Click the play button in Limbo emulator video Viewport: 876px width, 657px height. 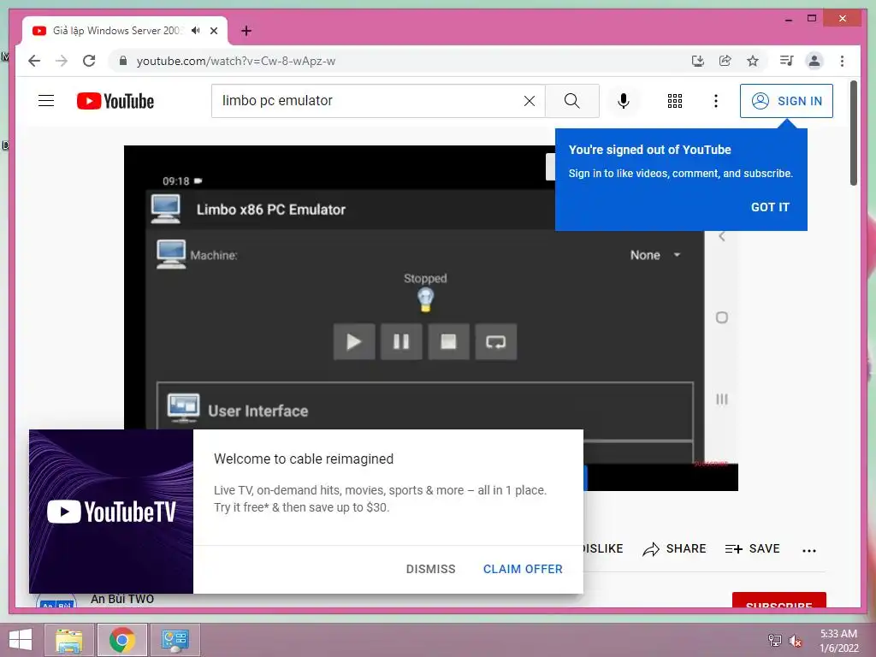click(x=354, y=341)
